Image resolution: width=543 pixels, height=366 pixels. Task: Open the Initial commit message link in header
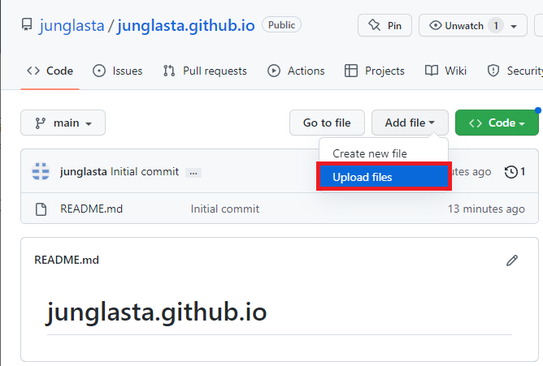click(x=145, y=172)
